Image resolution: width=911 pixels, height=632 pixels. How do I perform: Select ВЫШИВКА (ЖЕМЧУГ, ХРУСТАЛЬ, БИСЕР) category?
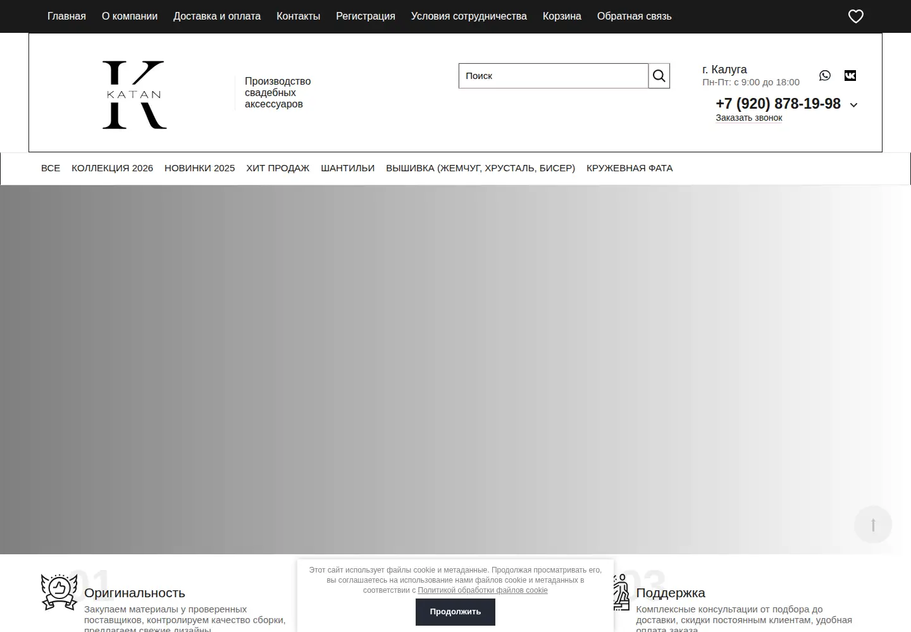tap(480, 168)
